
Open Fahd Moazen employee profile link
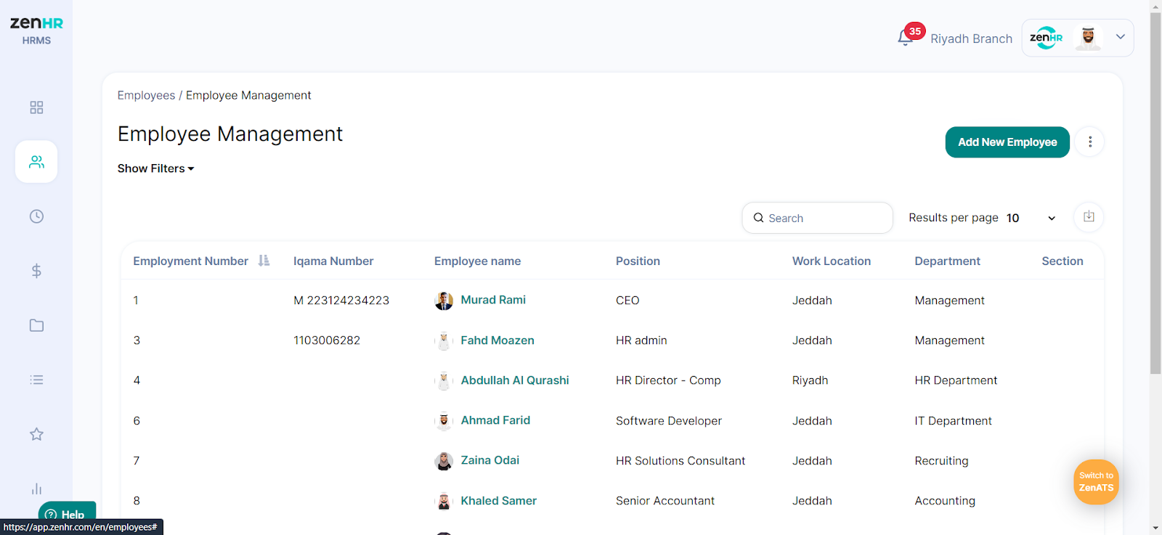click(497, 340)
